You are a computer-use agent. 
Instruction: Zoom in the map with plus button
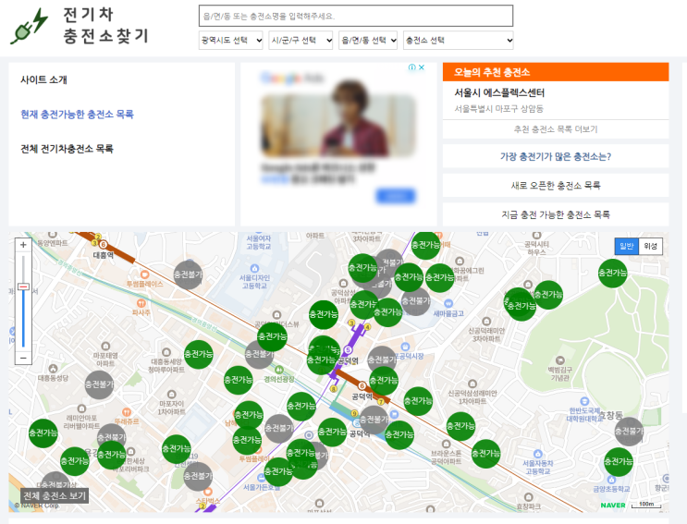[x=23, y=245]
